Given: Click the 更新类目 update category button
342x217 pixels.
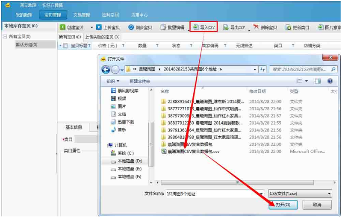Looking at the screenshot, I should (x=298, y=27).
